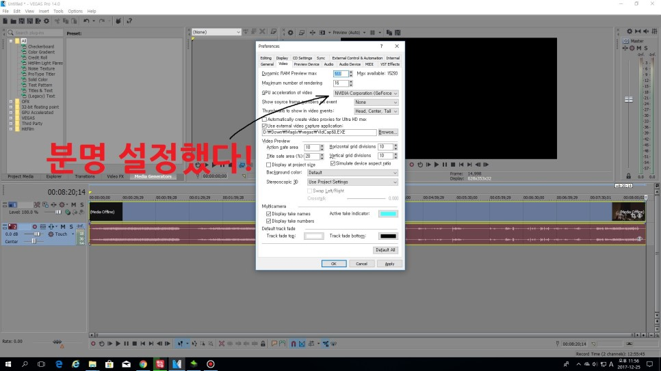This screenshot has width=661, height=371.
Task: Click Record button on timeline transport bar
Action: pyautogui.click(x=93, y=344)
